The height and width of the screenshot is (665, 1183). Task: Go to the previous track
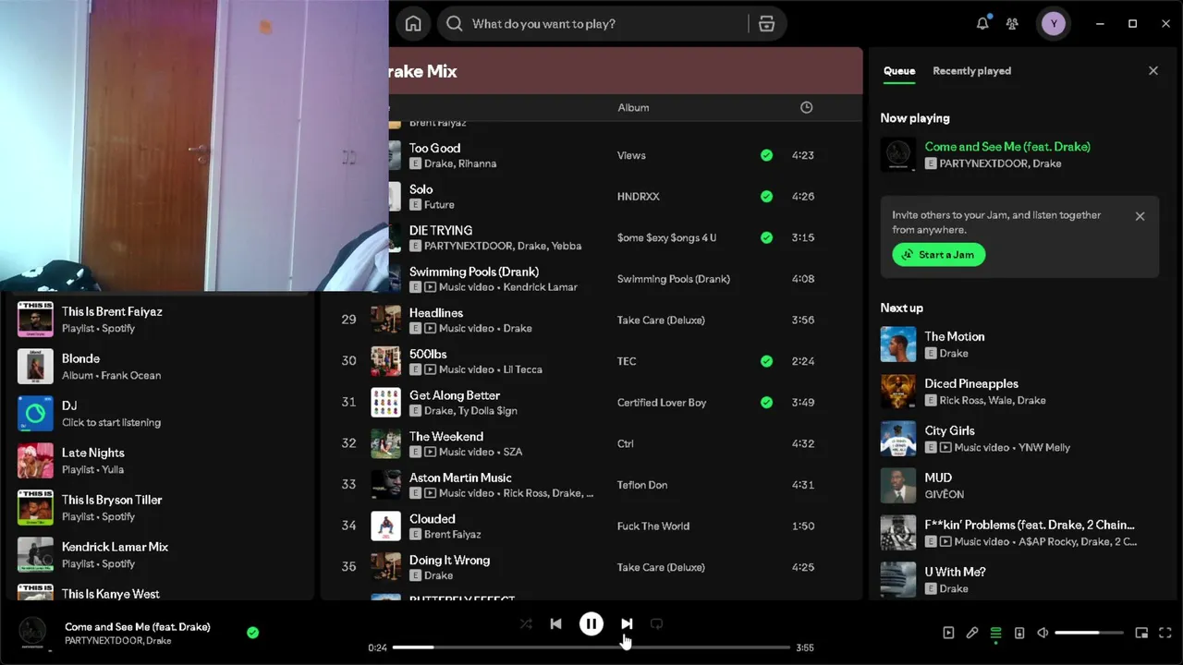[555, 624]
